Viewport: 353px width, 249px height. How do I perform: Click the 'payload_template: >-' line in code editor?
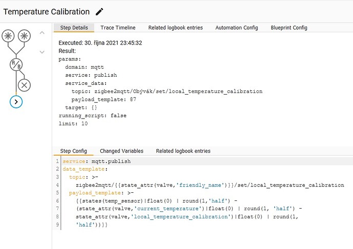101,193
